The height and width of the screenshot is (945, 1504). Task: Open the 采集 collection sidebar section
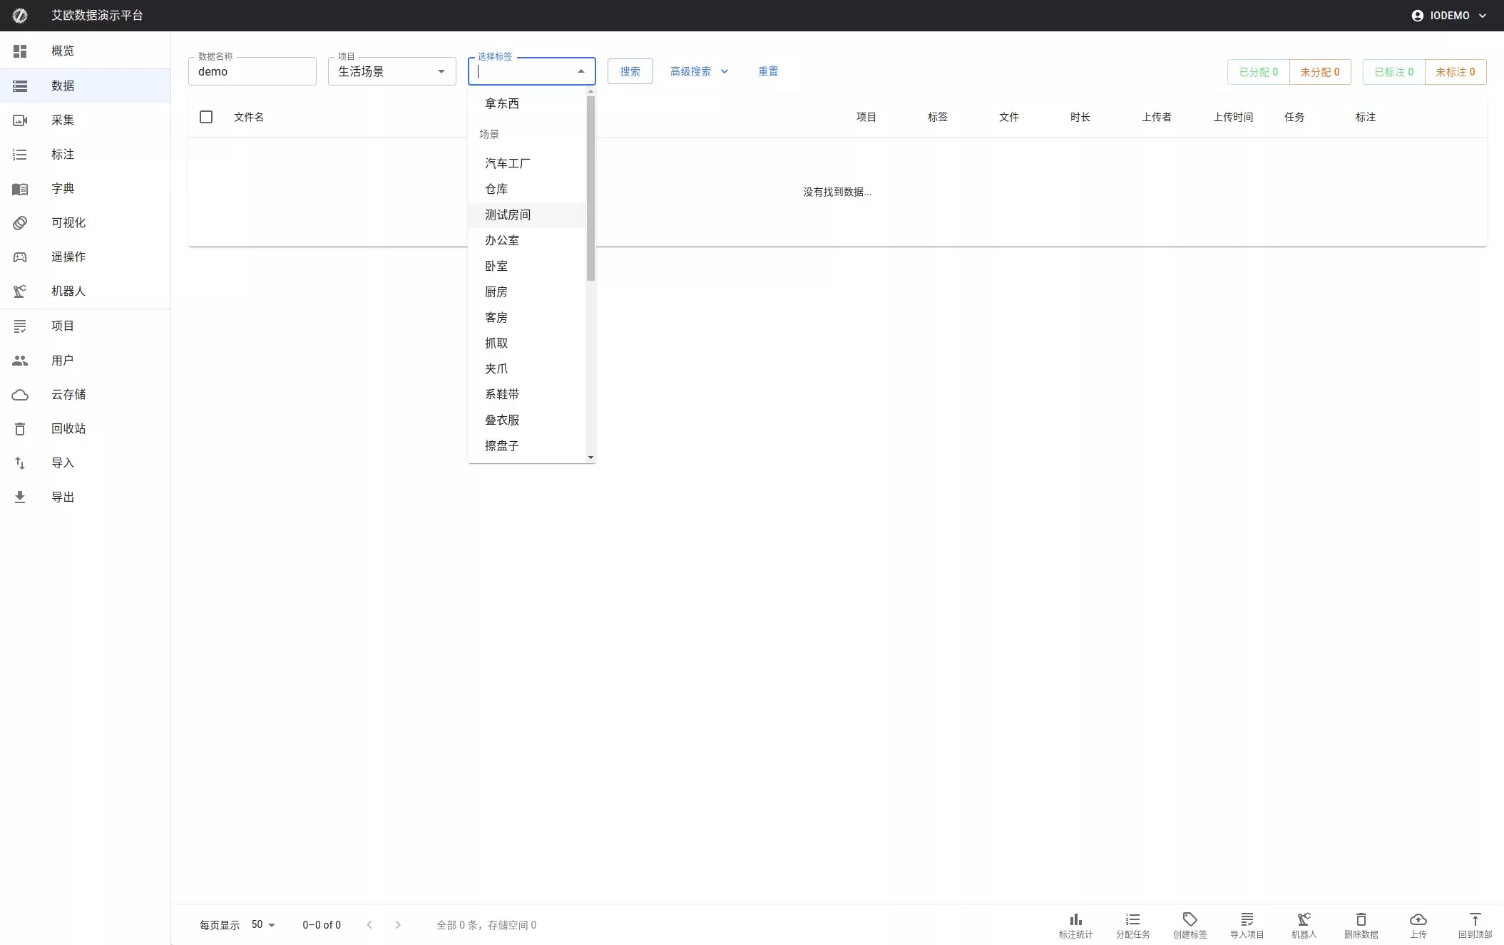pos(63,120)
